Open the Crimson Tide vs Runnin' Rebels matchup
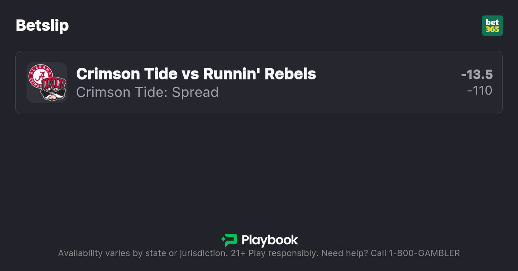 [x=196, y=74]
